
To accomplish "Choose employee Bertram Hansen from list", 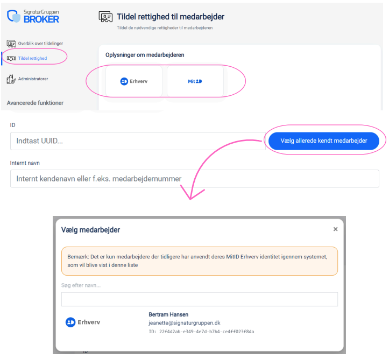I will click(168, 314).
